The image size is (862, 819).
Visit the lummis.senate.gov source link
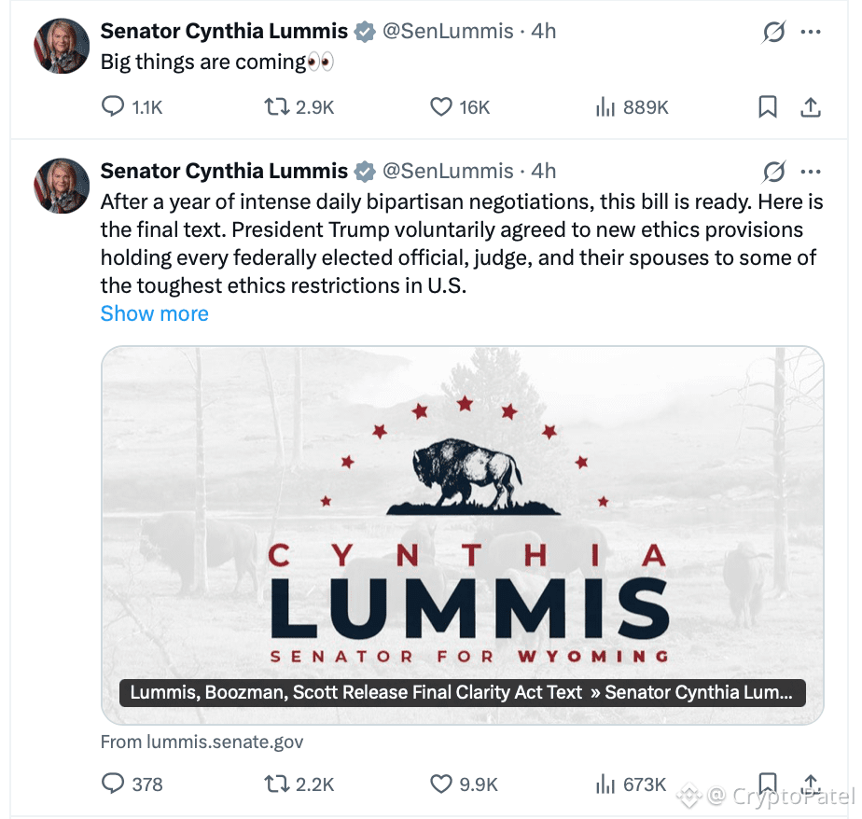click(x=202, y=742)
